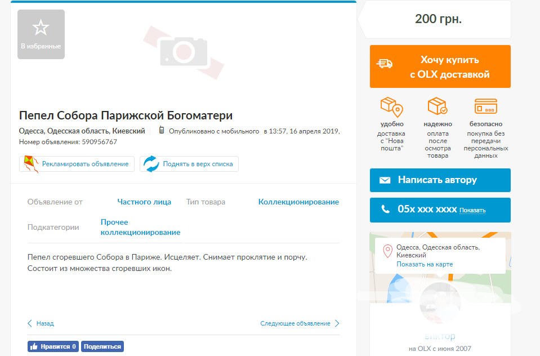The height and width of the screenshot is (356, 540).
Task: Click the payment-after-inspection box icon
Action: [438, 107]
